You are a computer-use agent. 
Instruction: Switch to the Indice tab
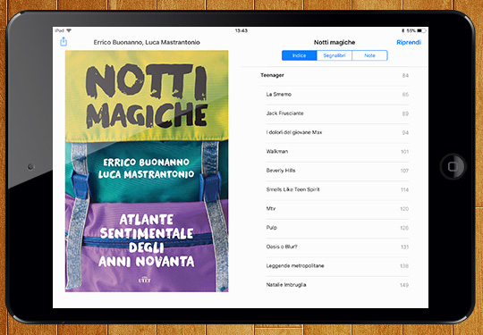point(299,55)
